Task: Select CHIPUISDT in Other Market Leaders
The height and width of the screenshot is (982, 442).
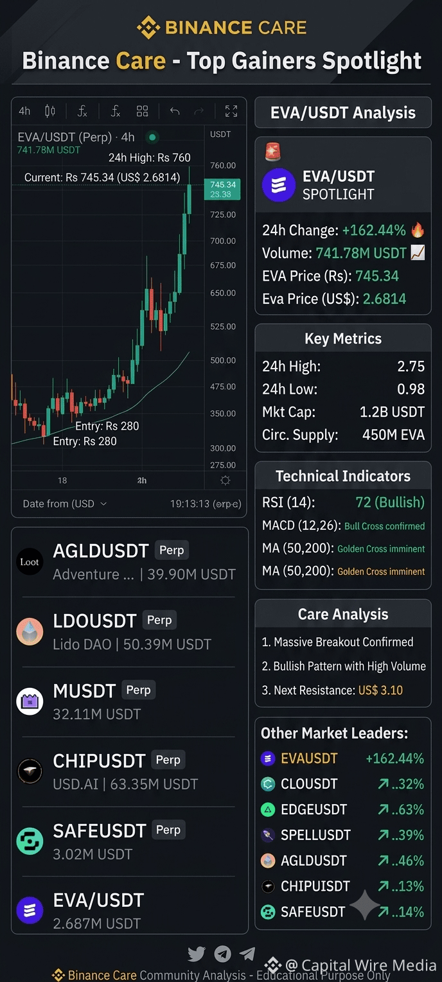Action: 315,886
